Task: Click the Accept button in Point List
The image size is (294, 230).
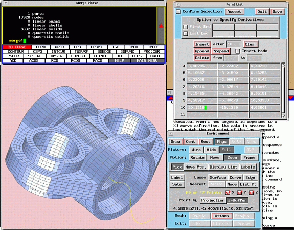Action: coord(234,12)
